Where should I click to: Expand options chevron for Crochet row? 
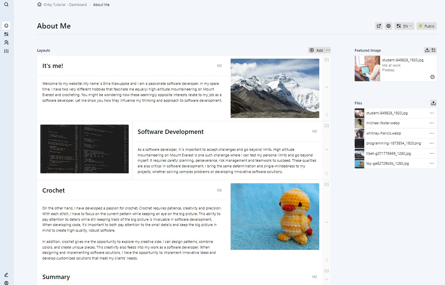point(327,222)
